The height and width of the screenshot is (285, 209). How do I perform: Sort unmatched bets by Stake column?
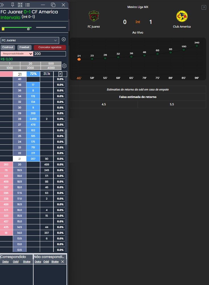55,262
